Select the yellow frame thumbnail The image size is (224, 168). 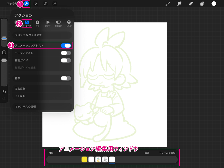tap(85, 159)
